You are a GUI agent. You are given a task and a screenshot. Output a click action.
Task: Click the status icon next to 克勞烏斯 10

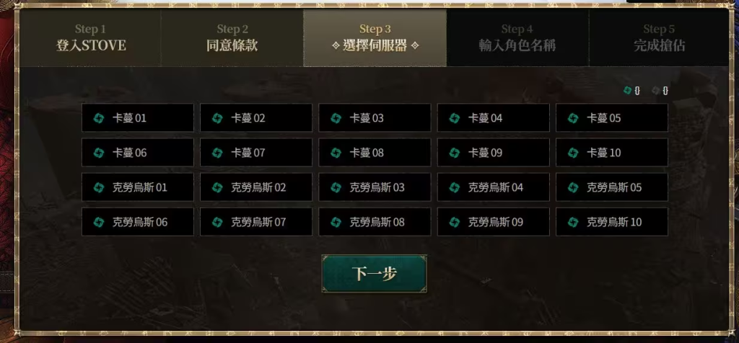(572, 222)
